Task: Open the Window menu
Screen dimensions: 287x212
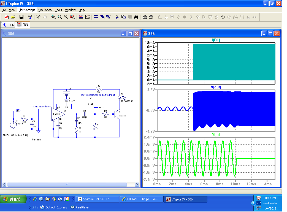Action: point(70,10)
